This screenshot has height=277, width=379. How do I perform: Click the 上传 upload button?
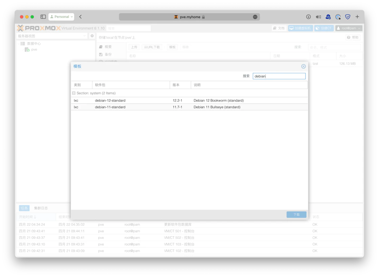click(x=134, y=47)
